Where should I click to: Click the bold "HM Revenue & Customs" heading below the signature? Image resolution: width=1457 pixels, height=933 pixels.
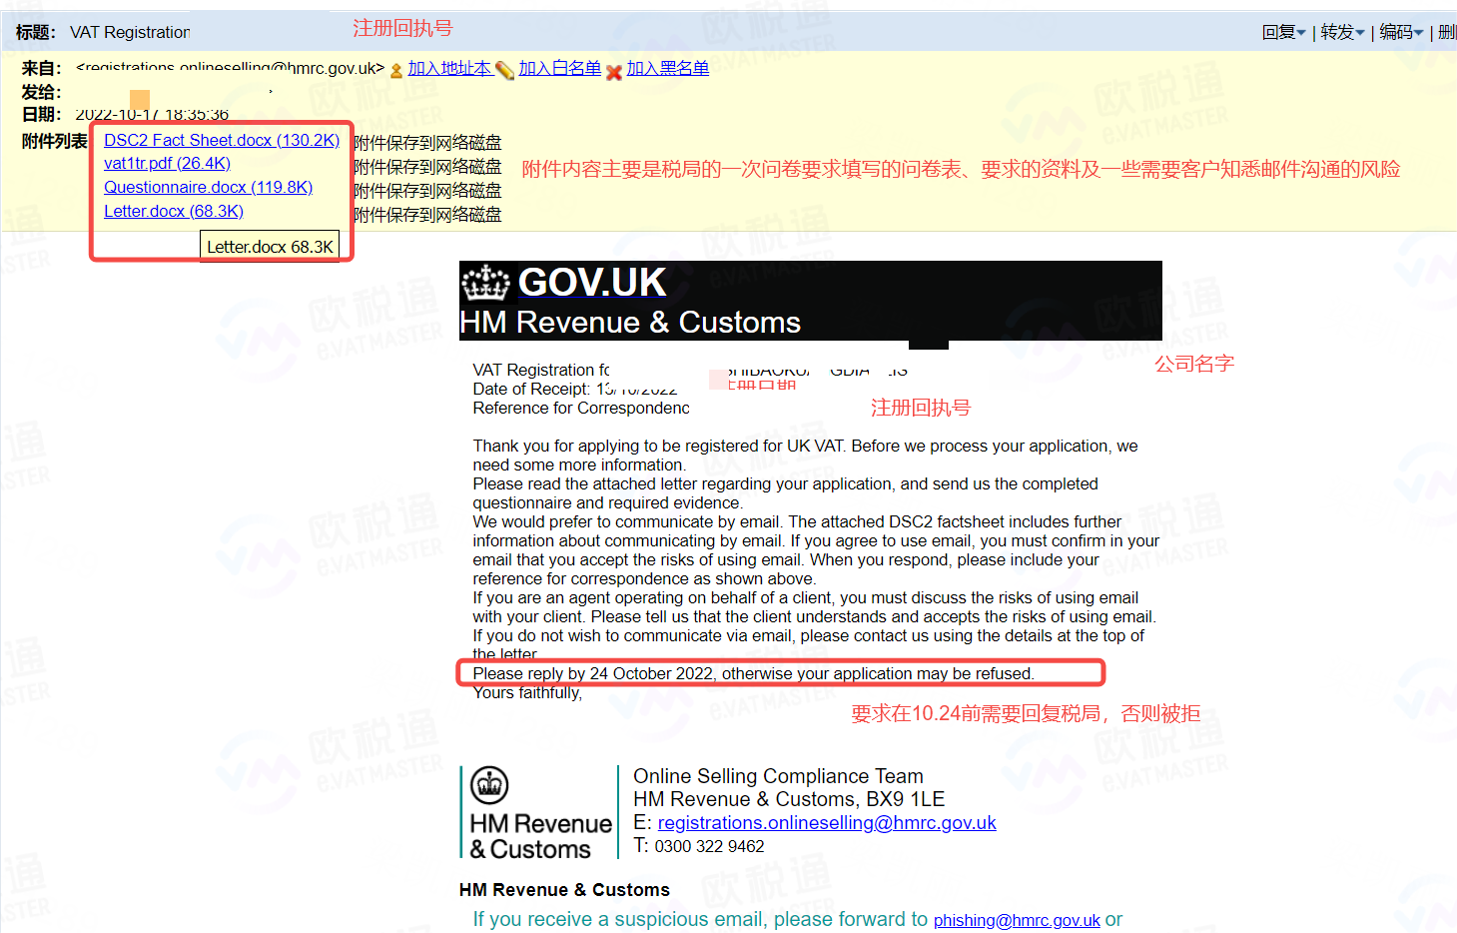pos(564,889)
